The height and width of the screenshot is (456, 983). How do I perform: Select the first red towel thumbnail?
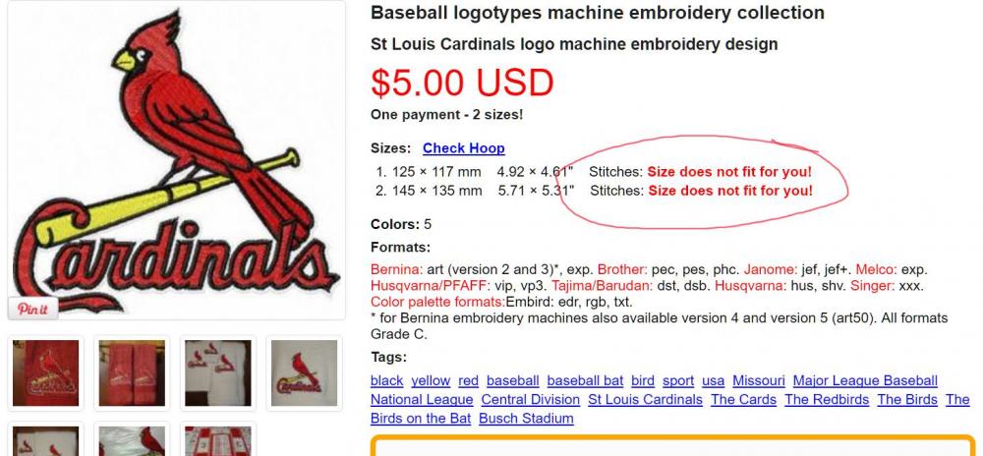coord(46,373)
